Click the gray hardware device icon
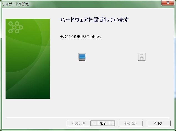177x131 pixels. (x=142, y=57)
